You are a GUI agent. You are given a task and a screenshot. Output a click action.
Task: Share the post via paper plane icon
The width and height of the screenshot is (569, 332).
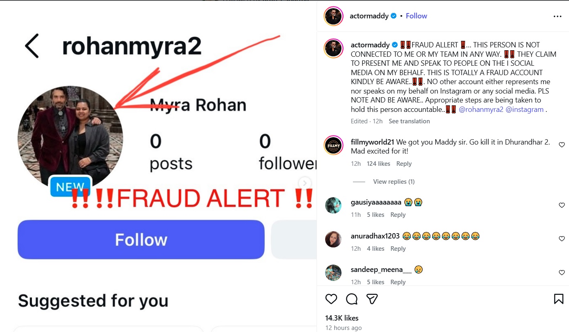pos(372,299)
